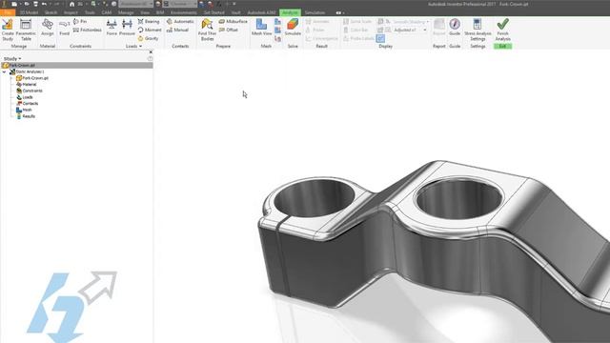Open the Parametric Table tool
Image resolution: width=610 pixels, height=343 pixels.
(x=26, y=30)
